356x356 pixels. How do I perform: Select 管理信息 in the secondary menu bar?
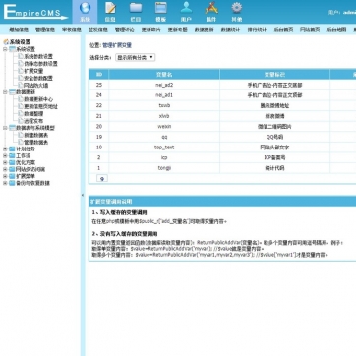click(x=45, y=30)
